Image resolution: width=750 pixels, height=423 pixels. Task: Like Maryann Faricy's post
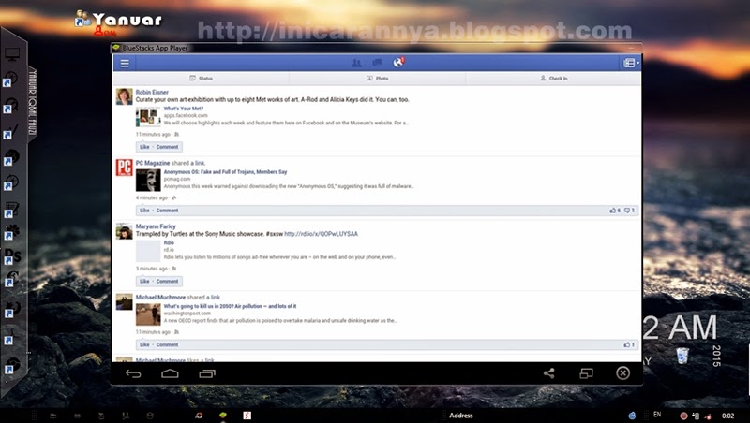click(x=144, y=281)
